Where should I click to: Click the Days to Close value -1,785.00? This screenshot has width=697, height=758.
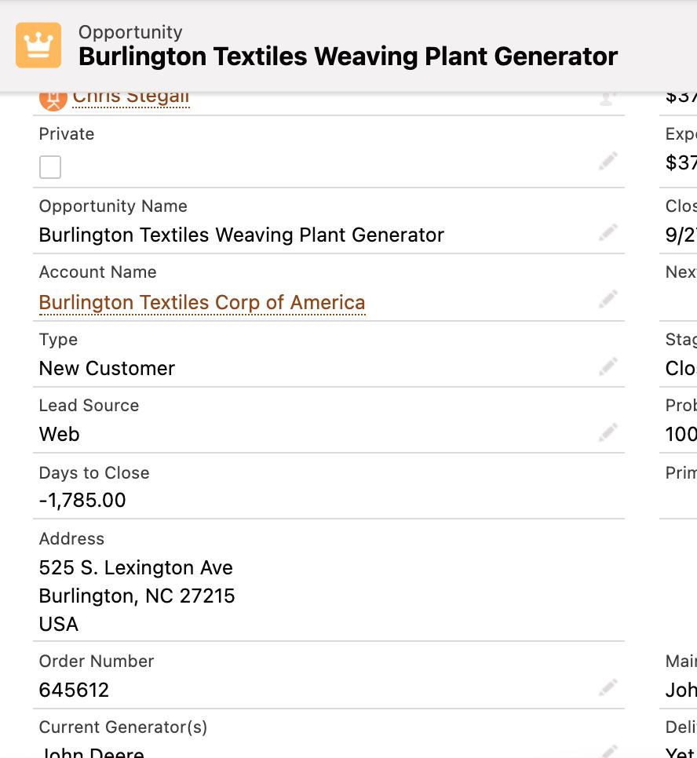pyautogui.click(x=82, y=500)
